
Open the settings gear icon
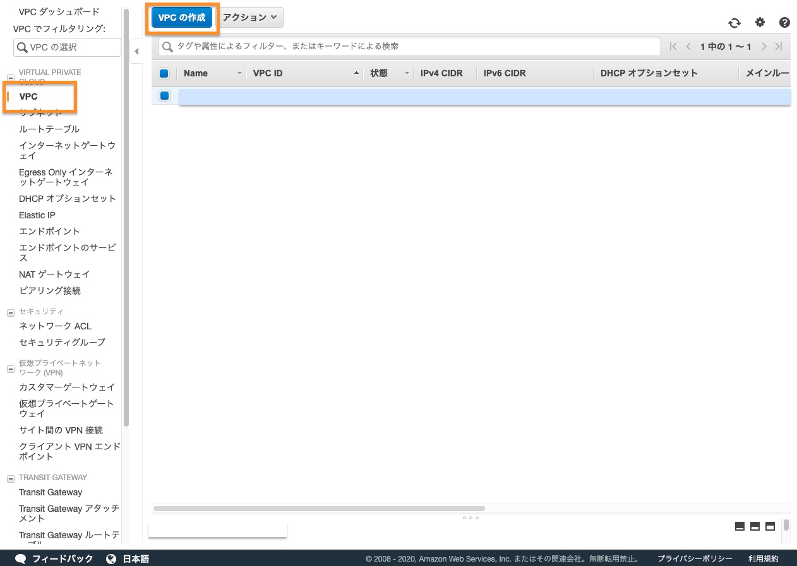[x=760, y=23]
